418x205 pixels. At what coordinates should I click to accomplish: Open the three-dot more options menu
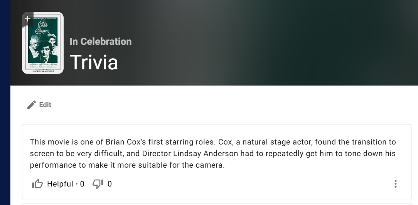tap(395, 184)
